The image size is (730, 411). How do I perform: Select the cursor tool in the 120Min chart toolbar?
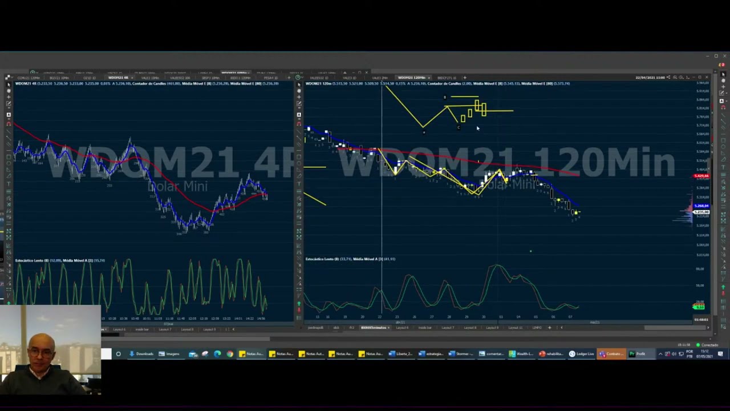(x=299, y=84)
